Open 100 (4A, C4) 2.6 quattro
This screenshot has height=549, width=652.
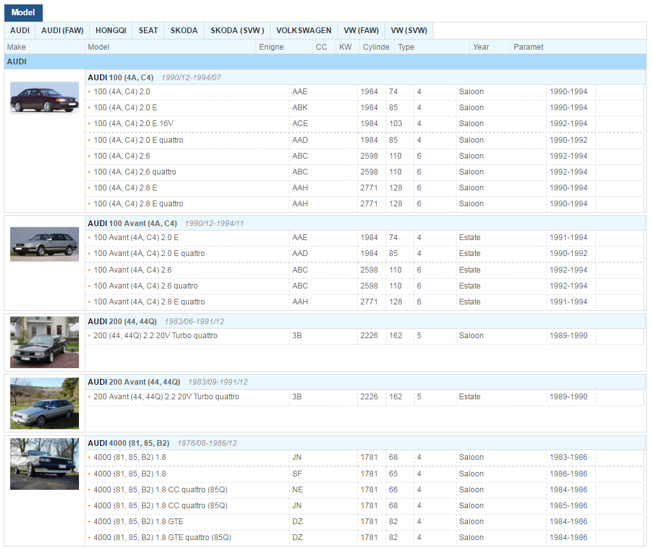pyautogui.click(x=135, y=172)
